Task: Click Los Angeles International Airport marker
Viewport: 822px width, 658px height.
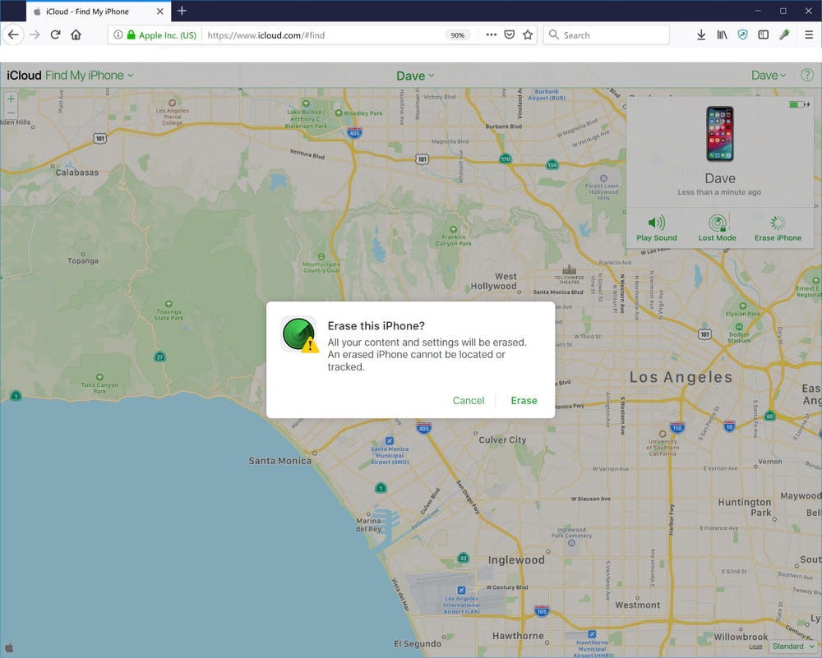Action: click(461, 591)
